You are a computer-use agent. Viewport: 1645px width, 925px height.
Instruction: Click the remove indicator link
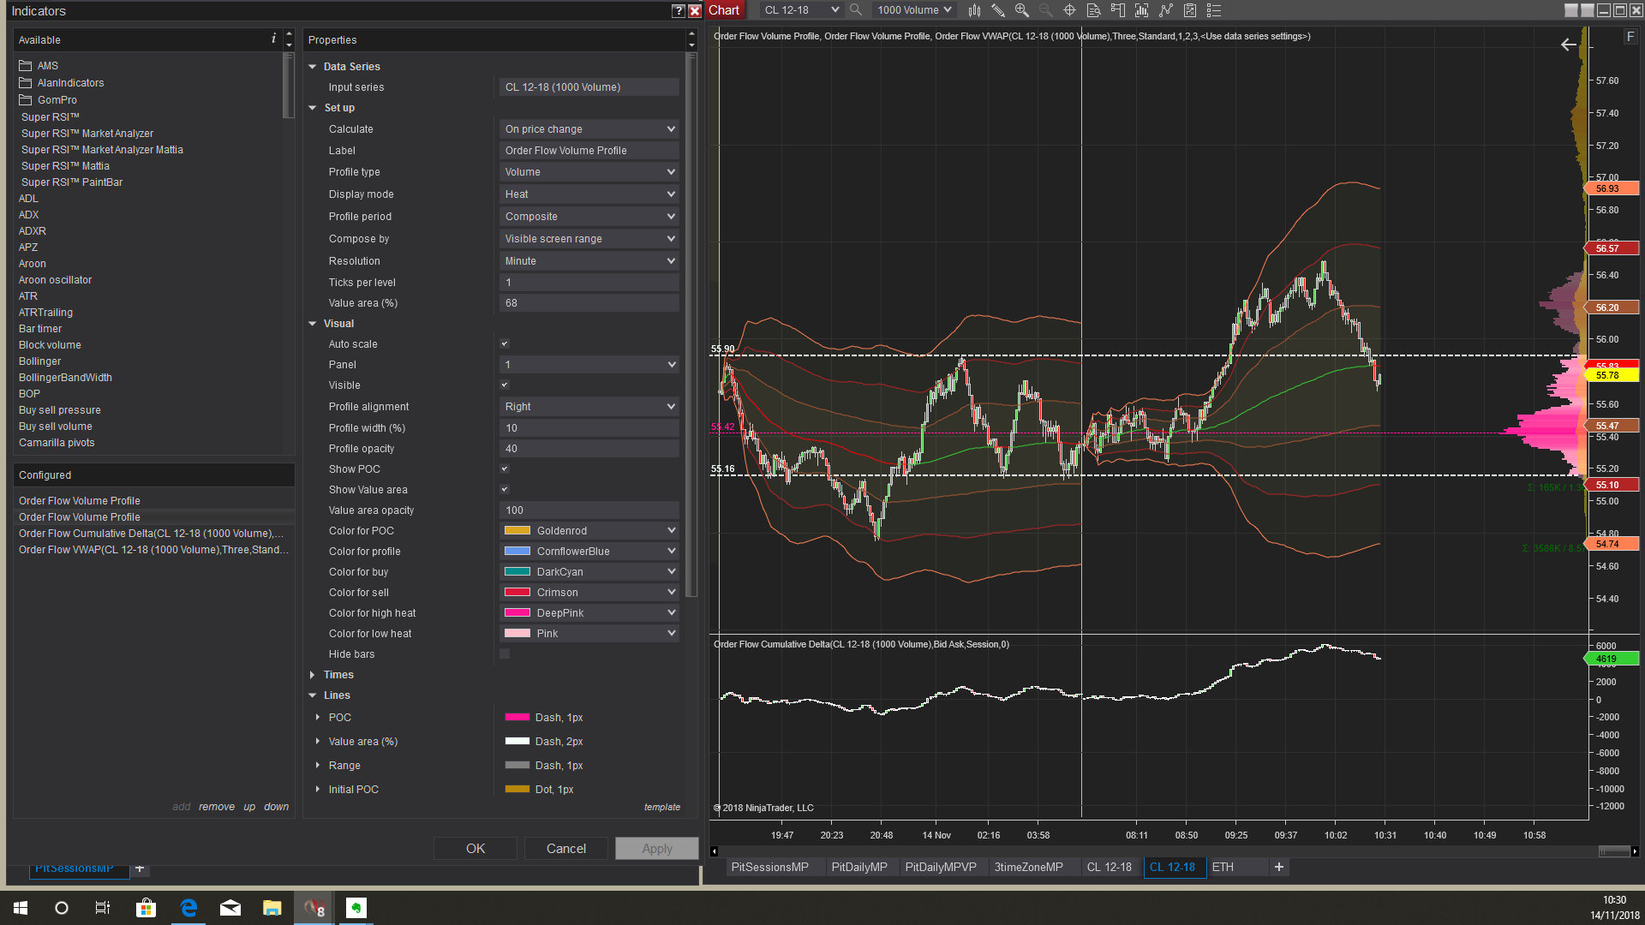click(216, 807)
